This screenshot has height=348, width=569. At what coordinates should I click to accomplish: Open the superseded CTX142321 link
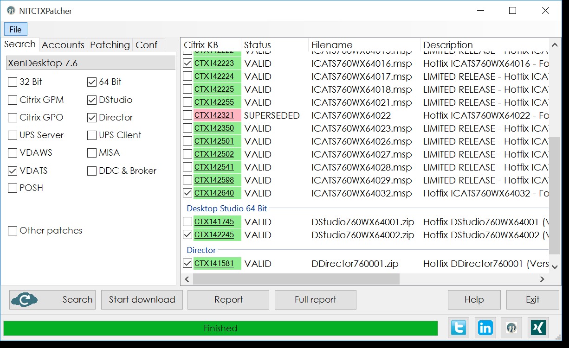214,115
